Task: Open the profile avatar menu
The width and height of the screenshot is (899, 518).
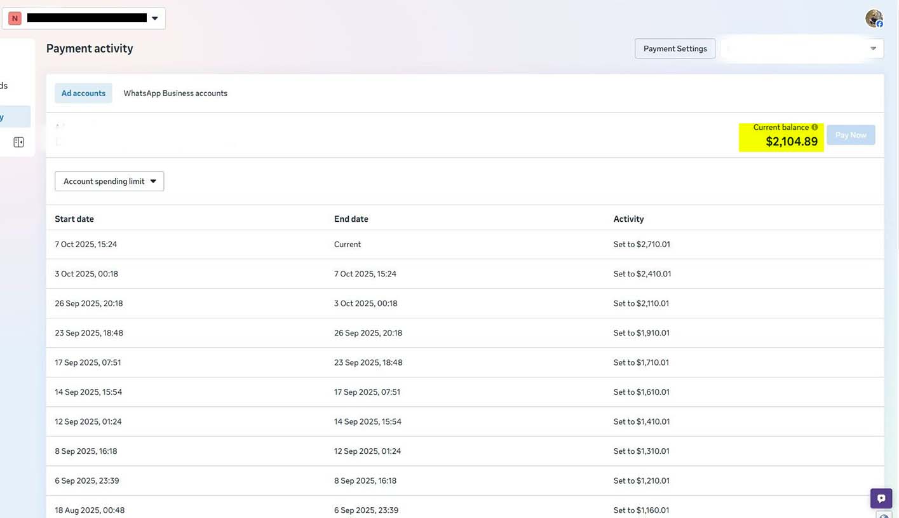Action: pyautogui.click(x=874, y=18)
